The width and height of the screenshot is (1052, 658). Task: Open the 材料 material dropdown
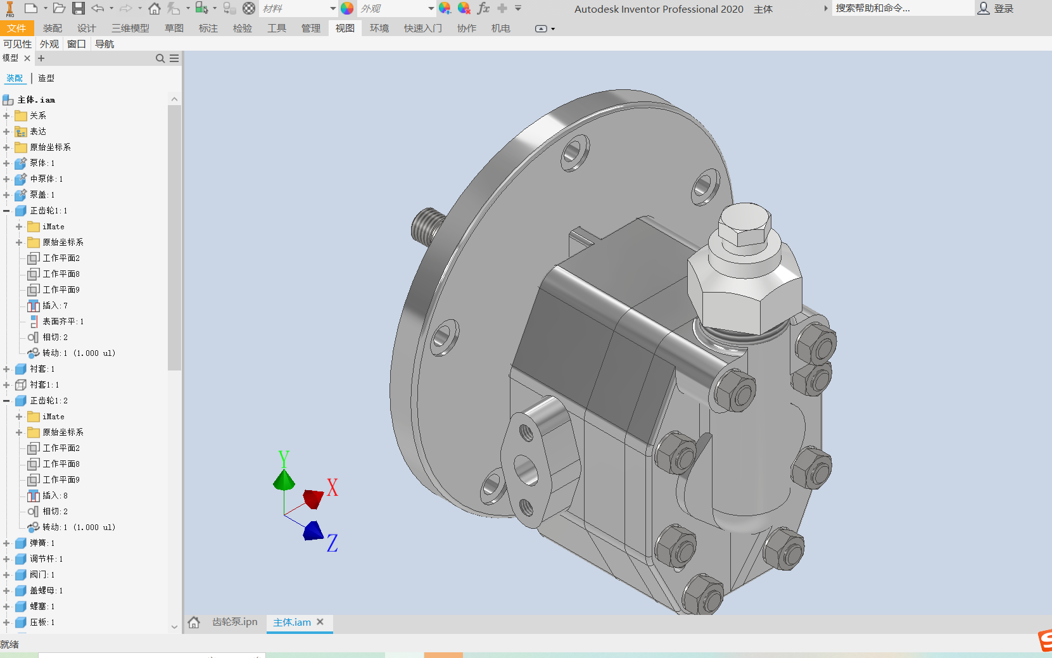click(333, 8)
